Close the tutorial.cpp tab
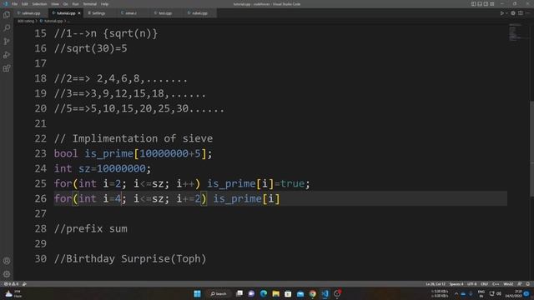This screenshot has width=534, height=300. pyautogui.click(x=79, y=13)
